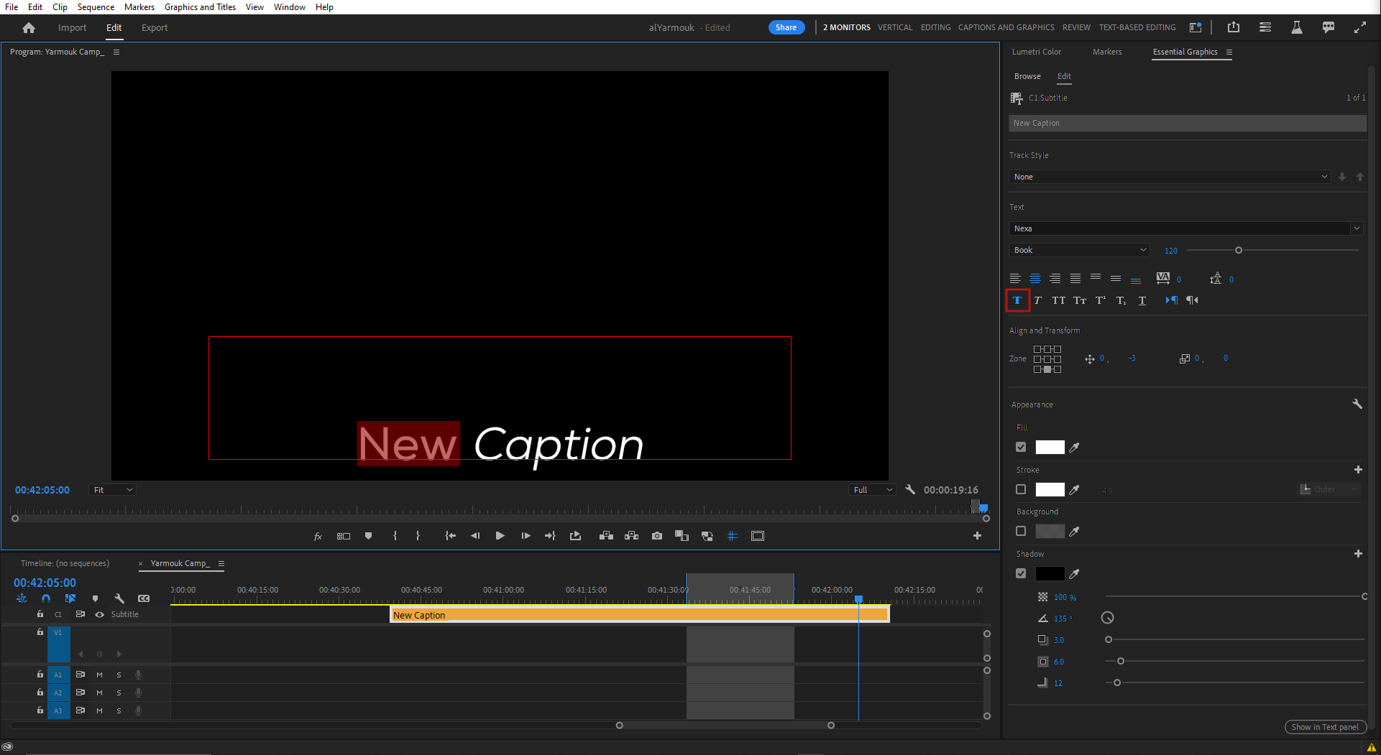Apply All Caps to the caption text
Image resolution: width=1381 pixels, height=755 pixels.
(x=1058, y=300)
